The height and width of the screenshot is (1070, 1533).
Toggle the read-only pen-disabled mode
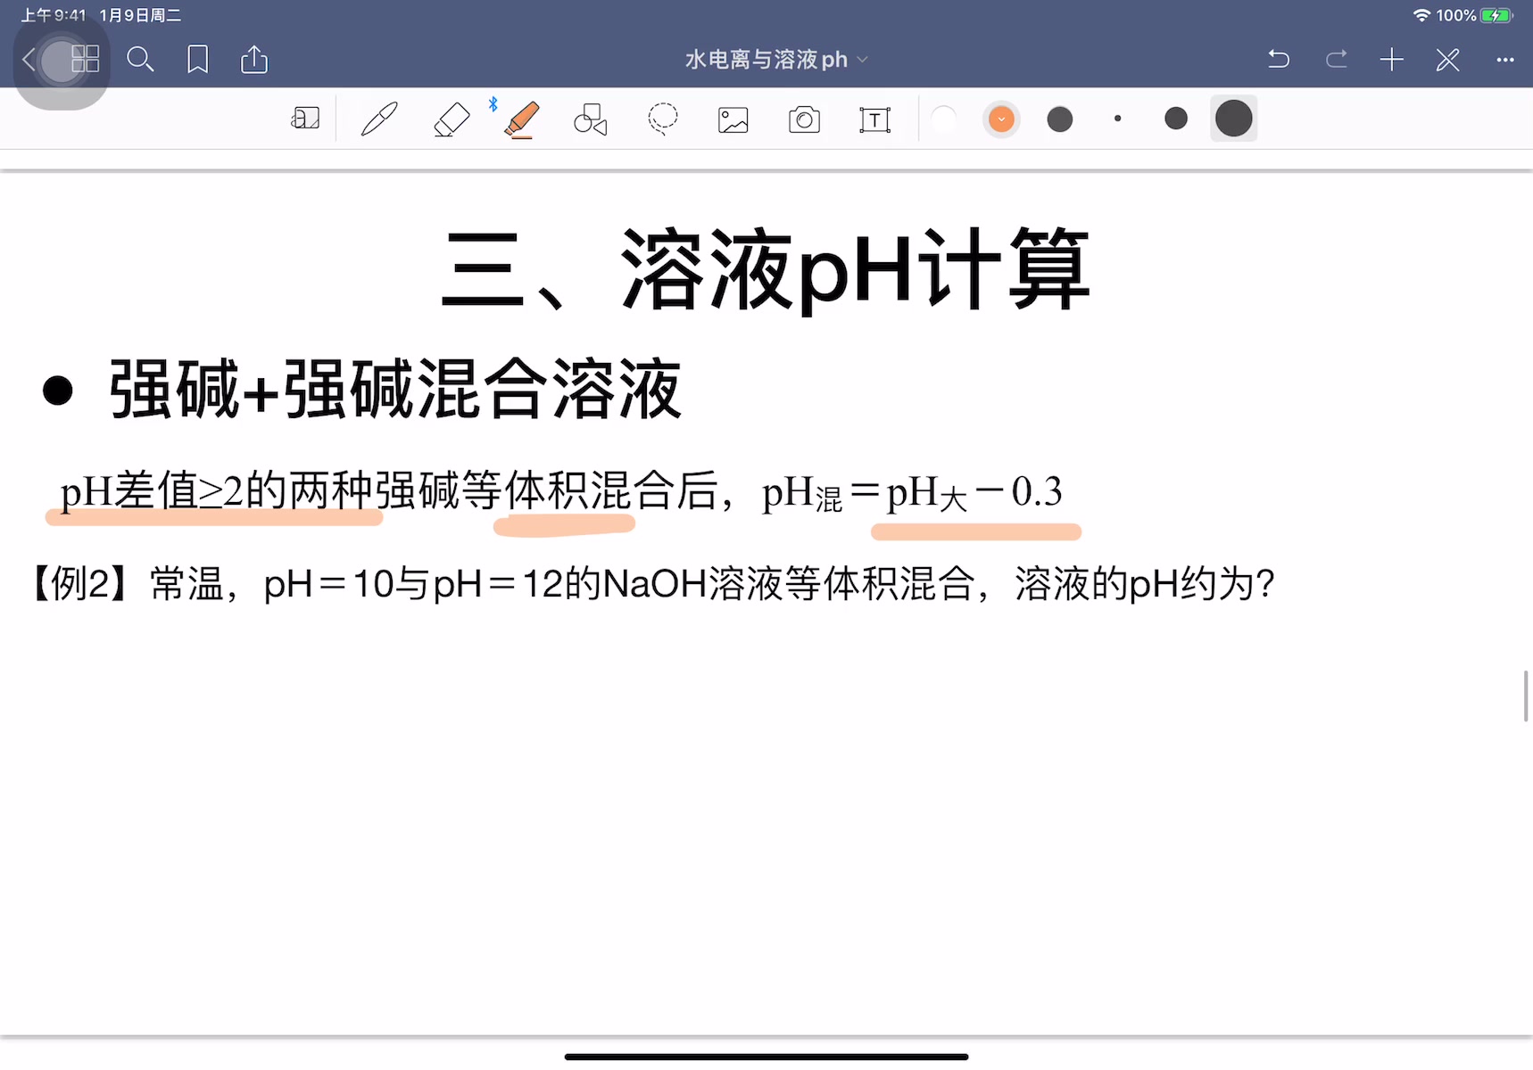point(1447,60)
